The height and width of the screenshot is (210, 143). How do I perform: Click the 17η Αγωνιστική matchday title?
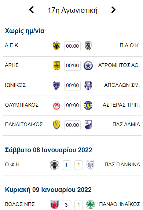[73, 10]
